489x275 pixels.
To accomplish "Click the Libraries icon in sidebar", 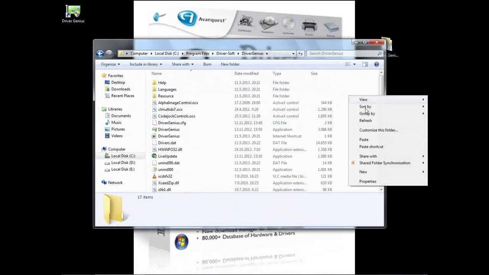I will tap(104, 109).
